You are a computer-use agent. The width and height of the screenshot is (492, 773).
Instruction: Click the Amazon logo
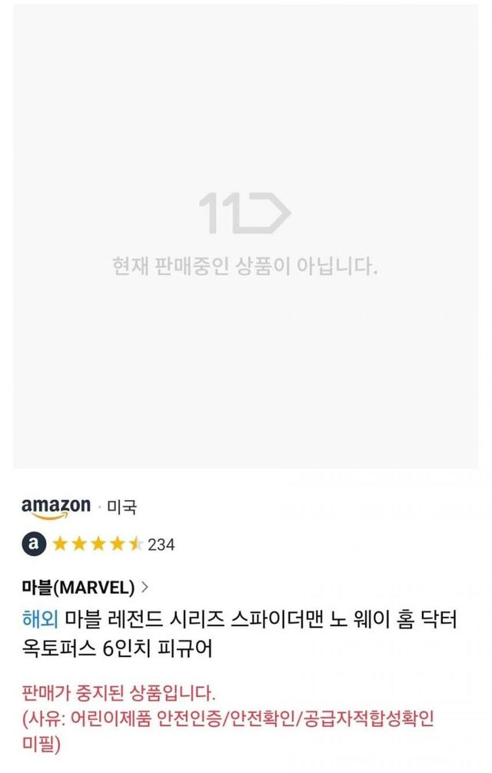(56, 508)
